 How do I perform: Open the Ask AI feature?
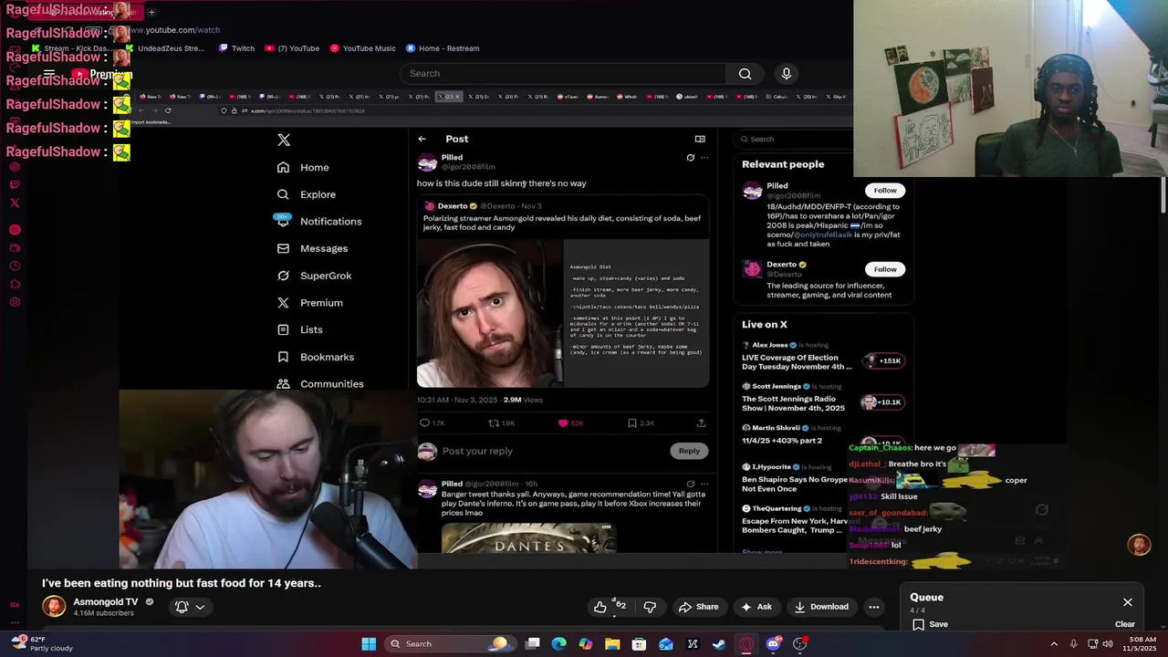pyautogui.click(x=756, y=607)
